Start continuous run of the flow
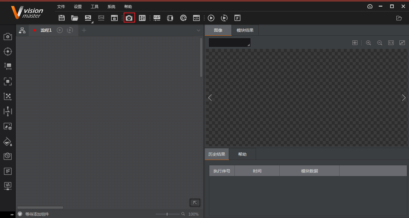Image resolution: width=409 pixels, height=218 pixels. [x=69, y=30]
